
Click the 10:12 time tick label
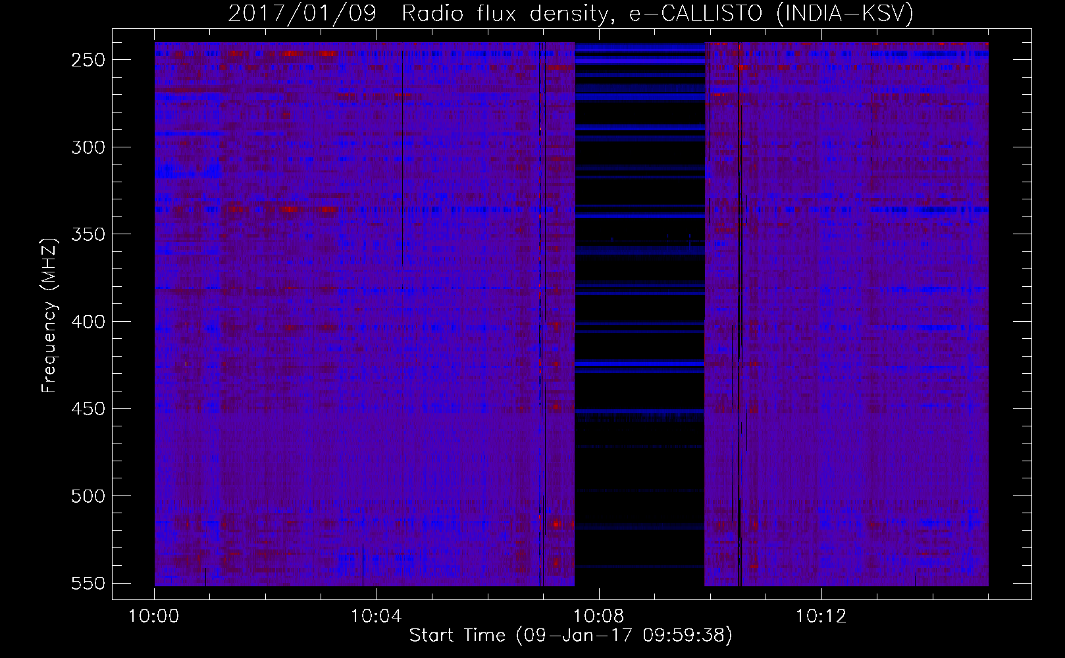(x=821, y=617)
